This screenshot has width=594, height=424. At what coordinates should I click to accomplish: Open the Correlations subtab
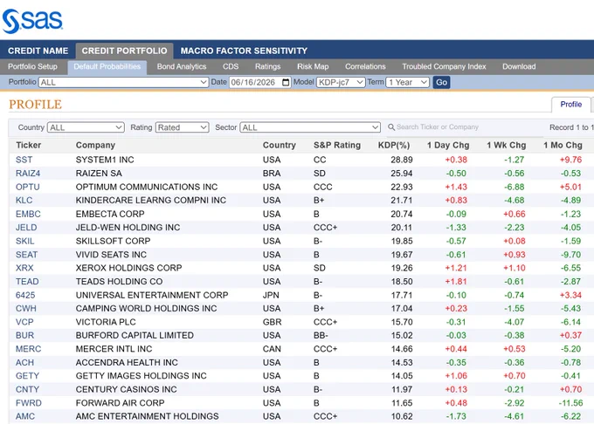click(x=365, y=66)
